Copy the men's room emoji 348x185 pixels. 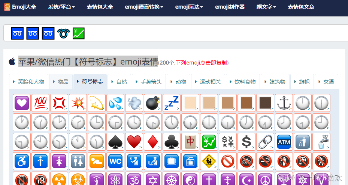pos(40,161)
